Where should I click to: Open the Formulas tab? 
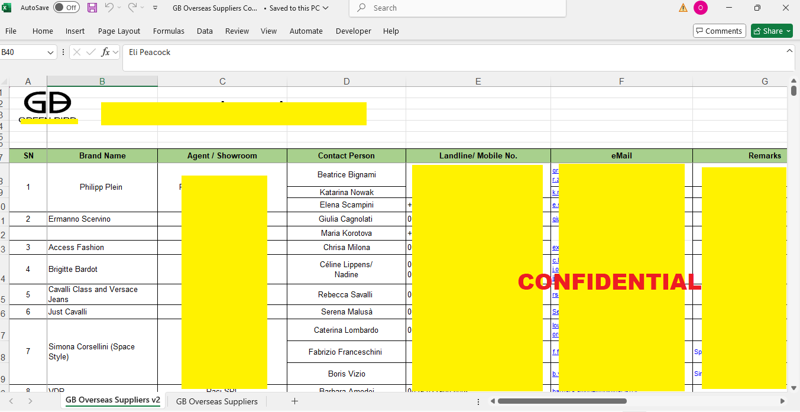click(x=169, y=31)
